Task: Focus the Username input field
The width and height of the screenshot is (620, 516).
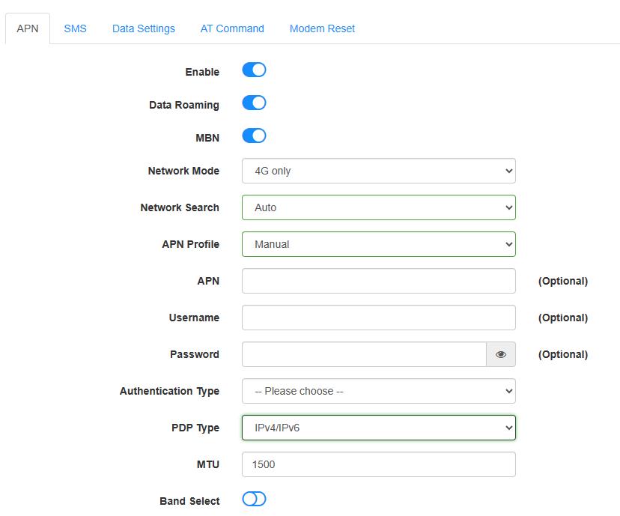Action: tap(378, 318)
